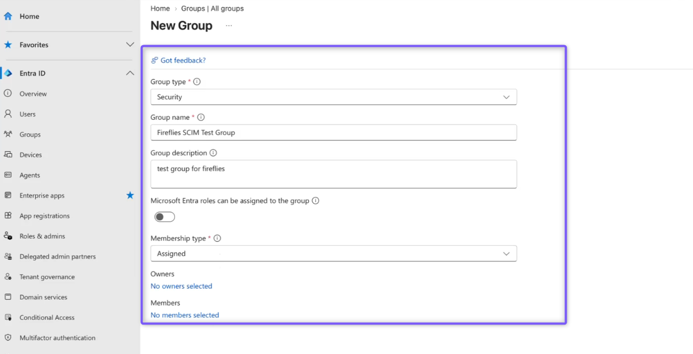Screen dimensions: 693x354
Task: Click the Delegated admin partners icon
Action: (8, 256)
